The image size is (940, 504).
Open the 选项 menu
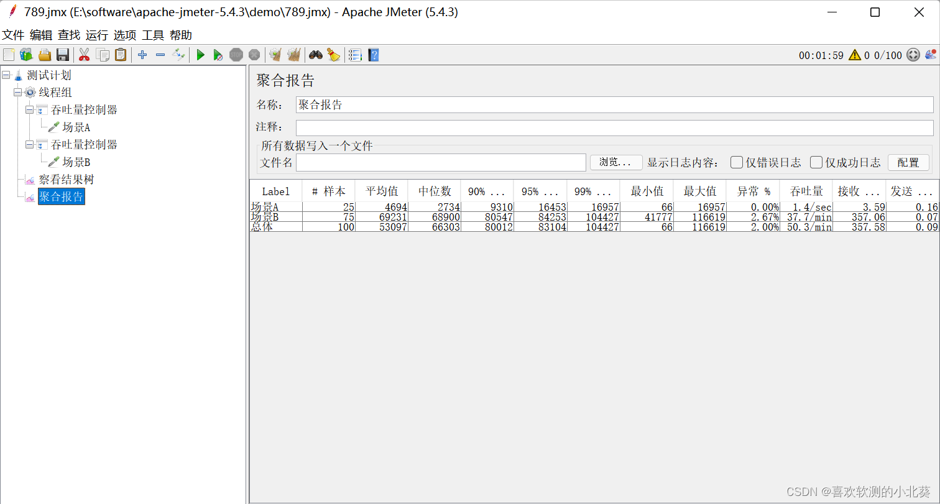tap(125, 35)
